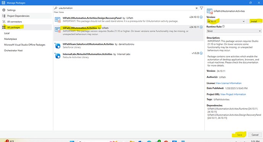Click the Salesforce package blue icon
The width and height of the screenshot is (263, 142).
[58, 46]
